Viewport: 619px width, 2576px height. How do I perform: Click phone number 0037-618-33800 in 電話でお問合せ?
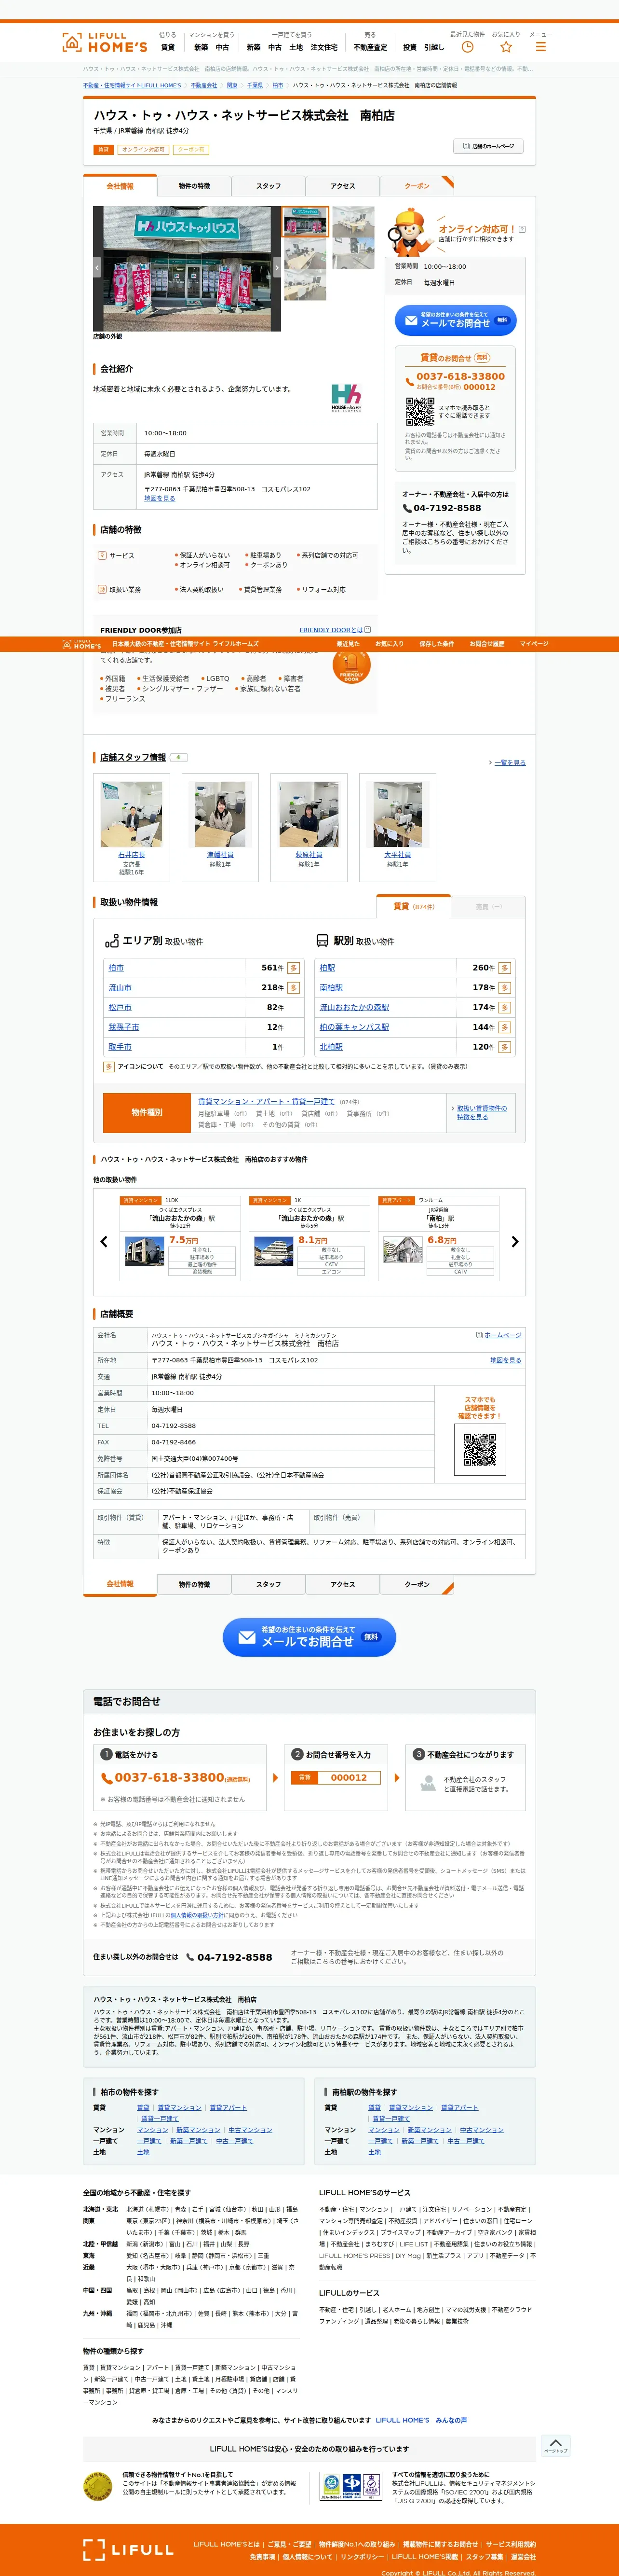click(169, 1777)
